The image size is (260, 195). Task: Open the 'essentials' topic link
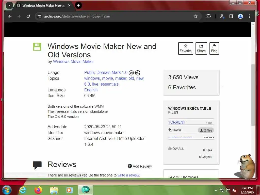coord(110,84)
